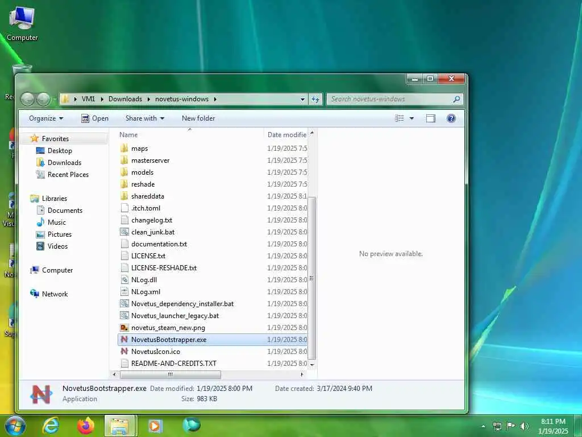Screen dimensions: 582x437
Task: Select the reshade folder icon
Action: pyautogui.click(x=124, y=184)
